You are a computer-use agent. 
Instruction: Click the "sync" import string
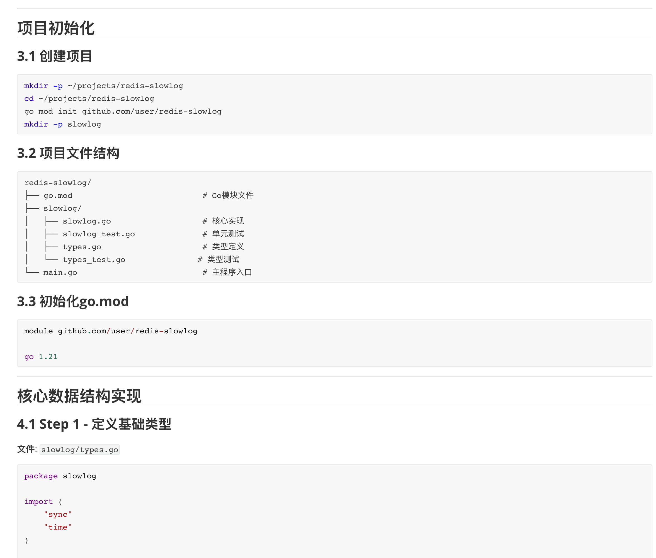click(x=58, y=514)
